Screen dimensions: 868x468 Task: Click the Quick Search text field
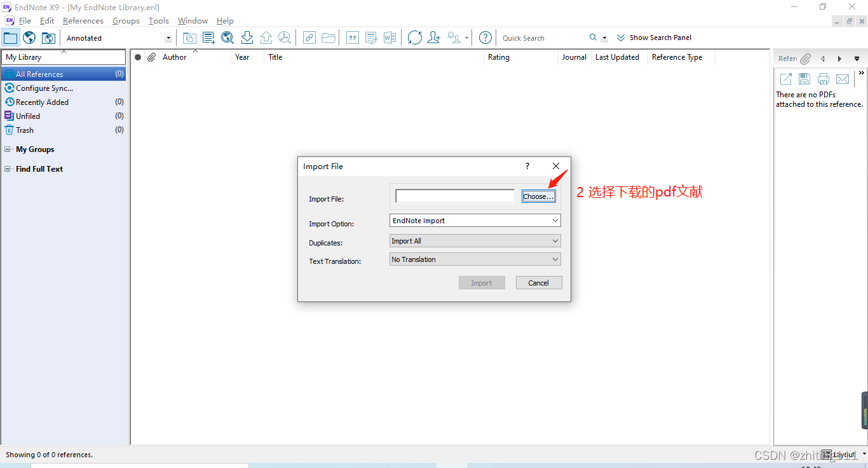(543, 38)
